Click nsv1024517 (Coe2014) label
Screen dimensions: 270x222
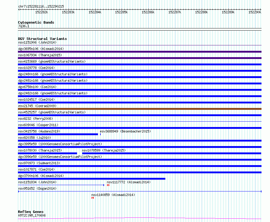[36, 100]
